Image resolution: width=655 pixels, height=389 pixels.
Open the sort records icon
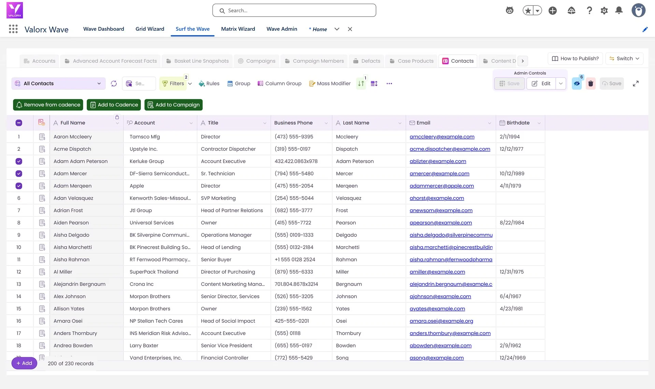point(361,84)
